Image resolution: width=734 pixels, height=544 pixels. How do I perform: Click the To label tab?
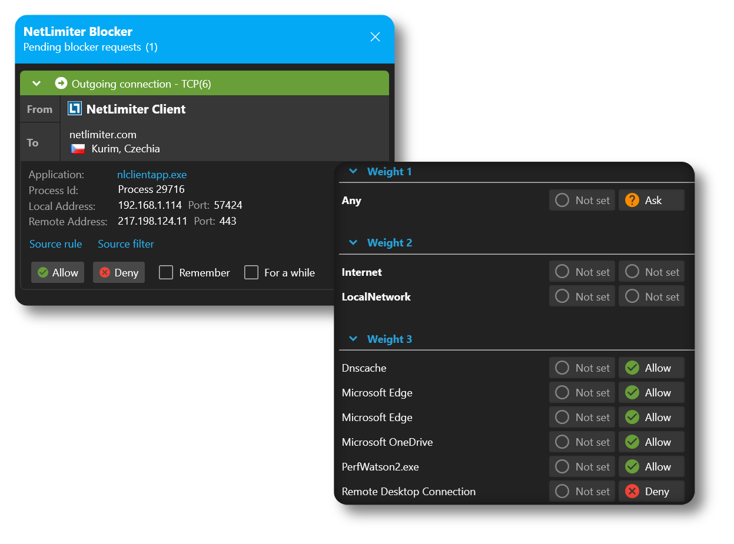tap(40, 142)
